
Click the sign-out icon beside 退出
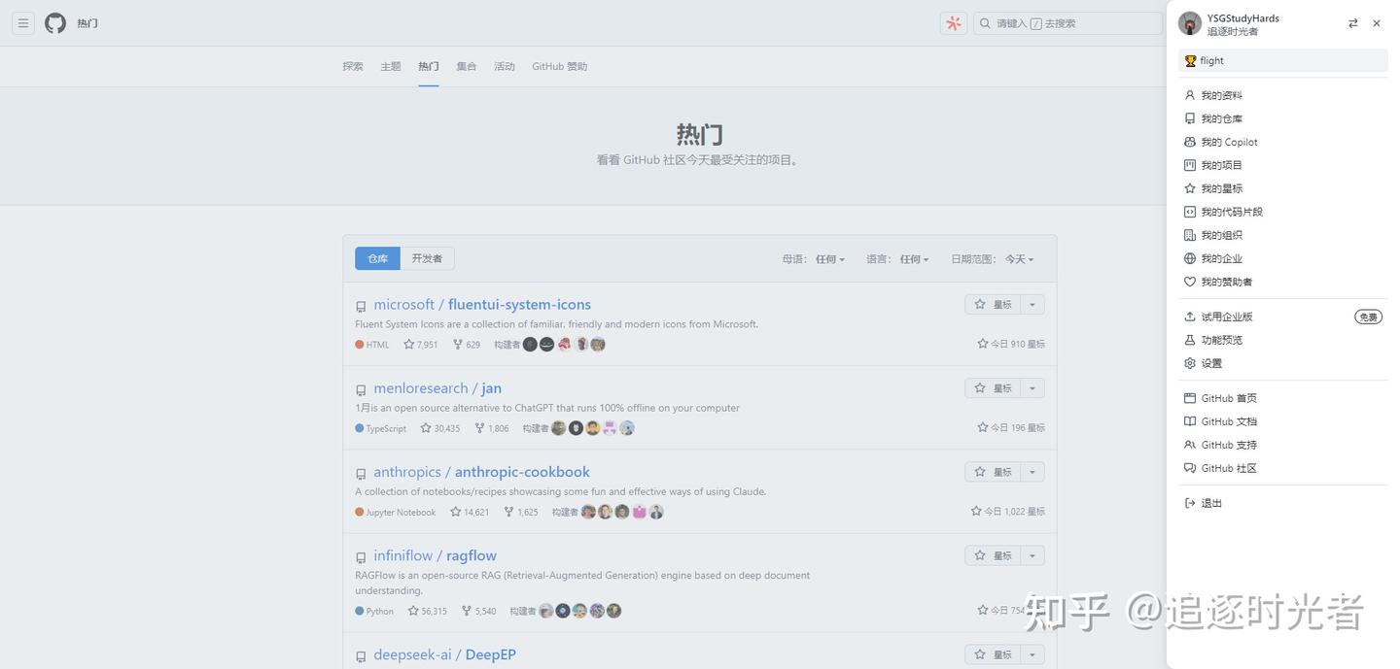click(x=1190, y=502)
